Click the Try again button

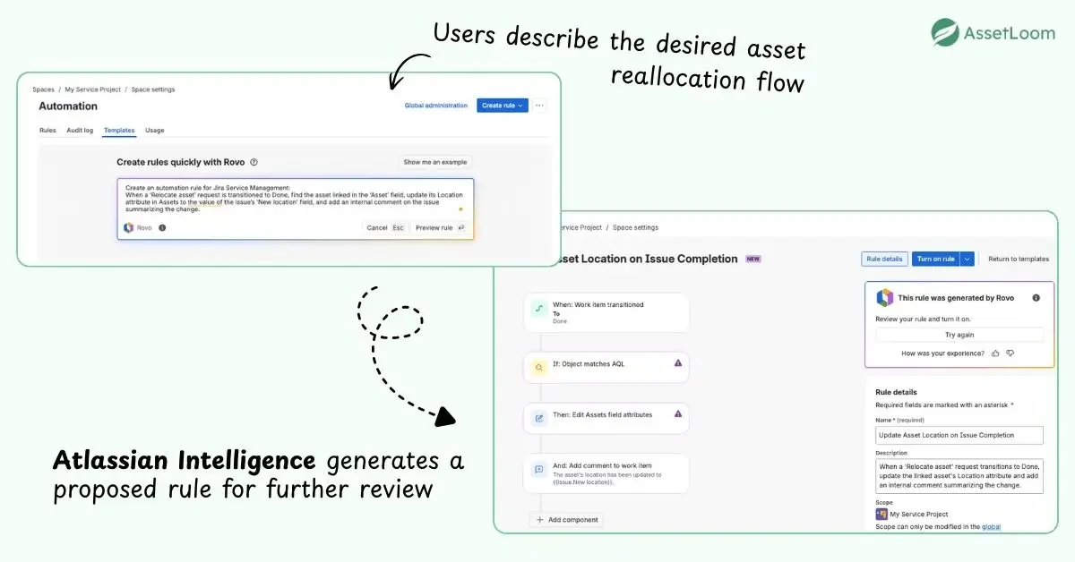(959, 335)
